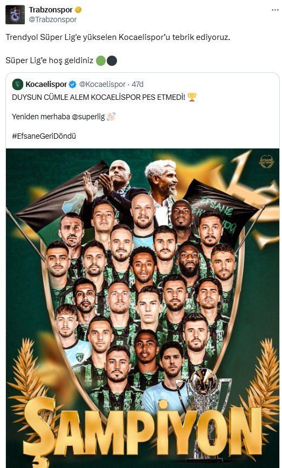Screen dimensions: 282x468
Task: Click the Kocaelispor profile avatar
Action: 18,84
